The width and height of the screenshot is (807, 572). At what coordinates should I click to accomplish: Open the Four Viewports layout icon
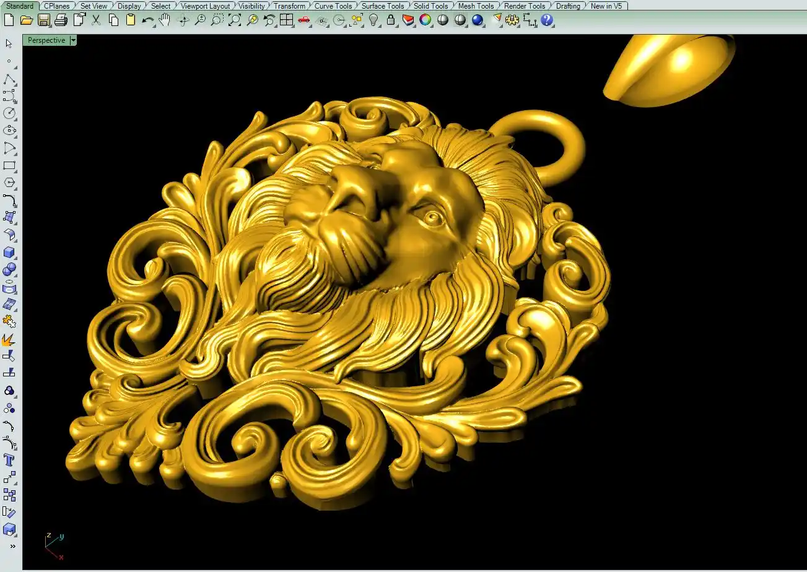[x=286, y=20]
